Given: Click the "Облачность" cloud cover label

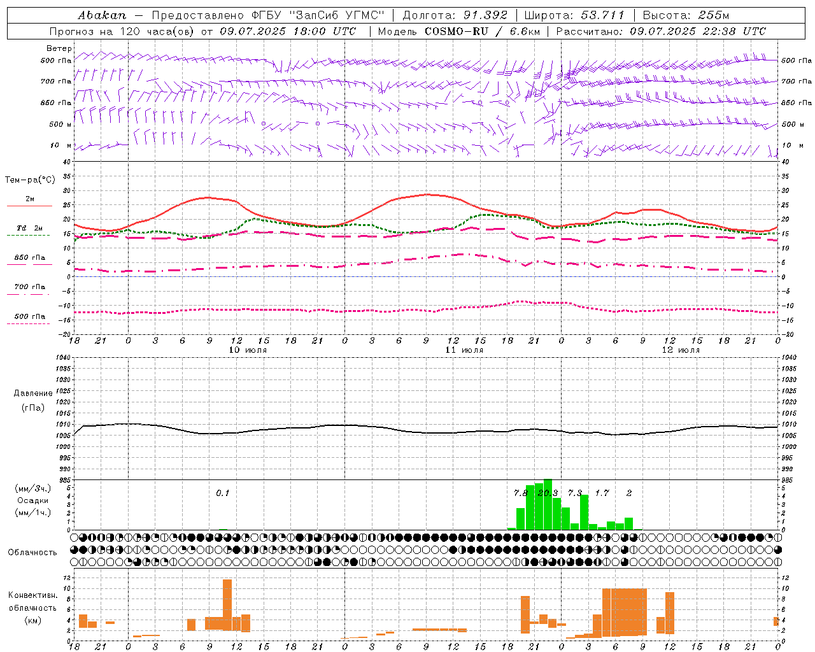Looking at the screenshot, I should tap(32, 552).
